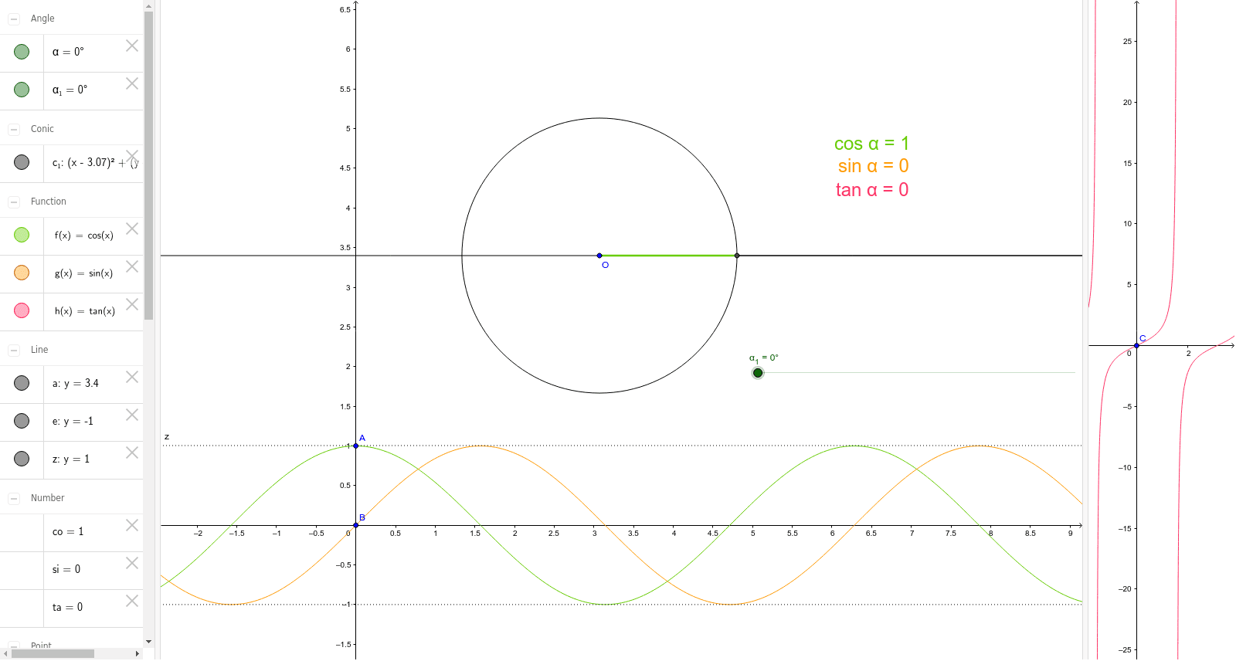This screenshot has height=661, width=1236.
Task: Click the scroll left arrow of algebra panel
Action: [x=5, y=653]
